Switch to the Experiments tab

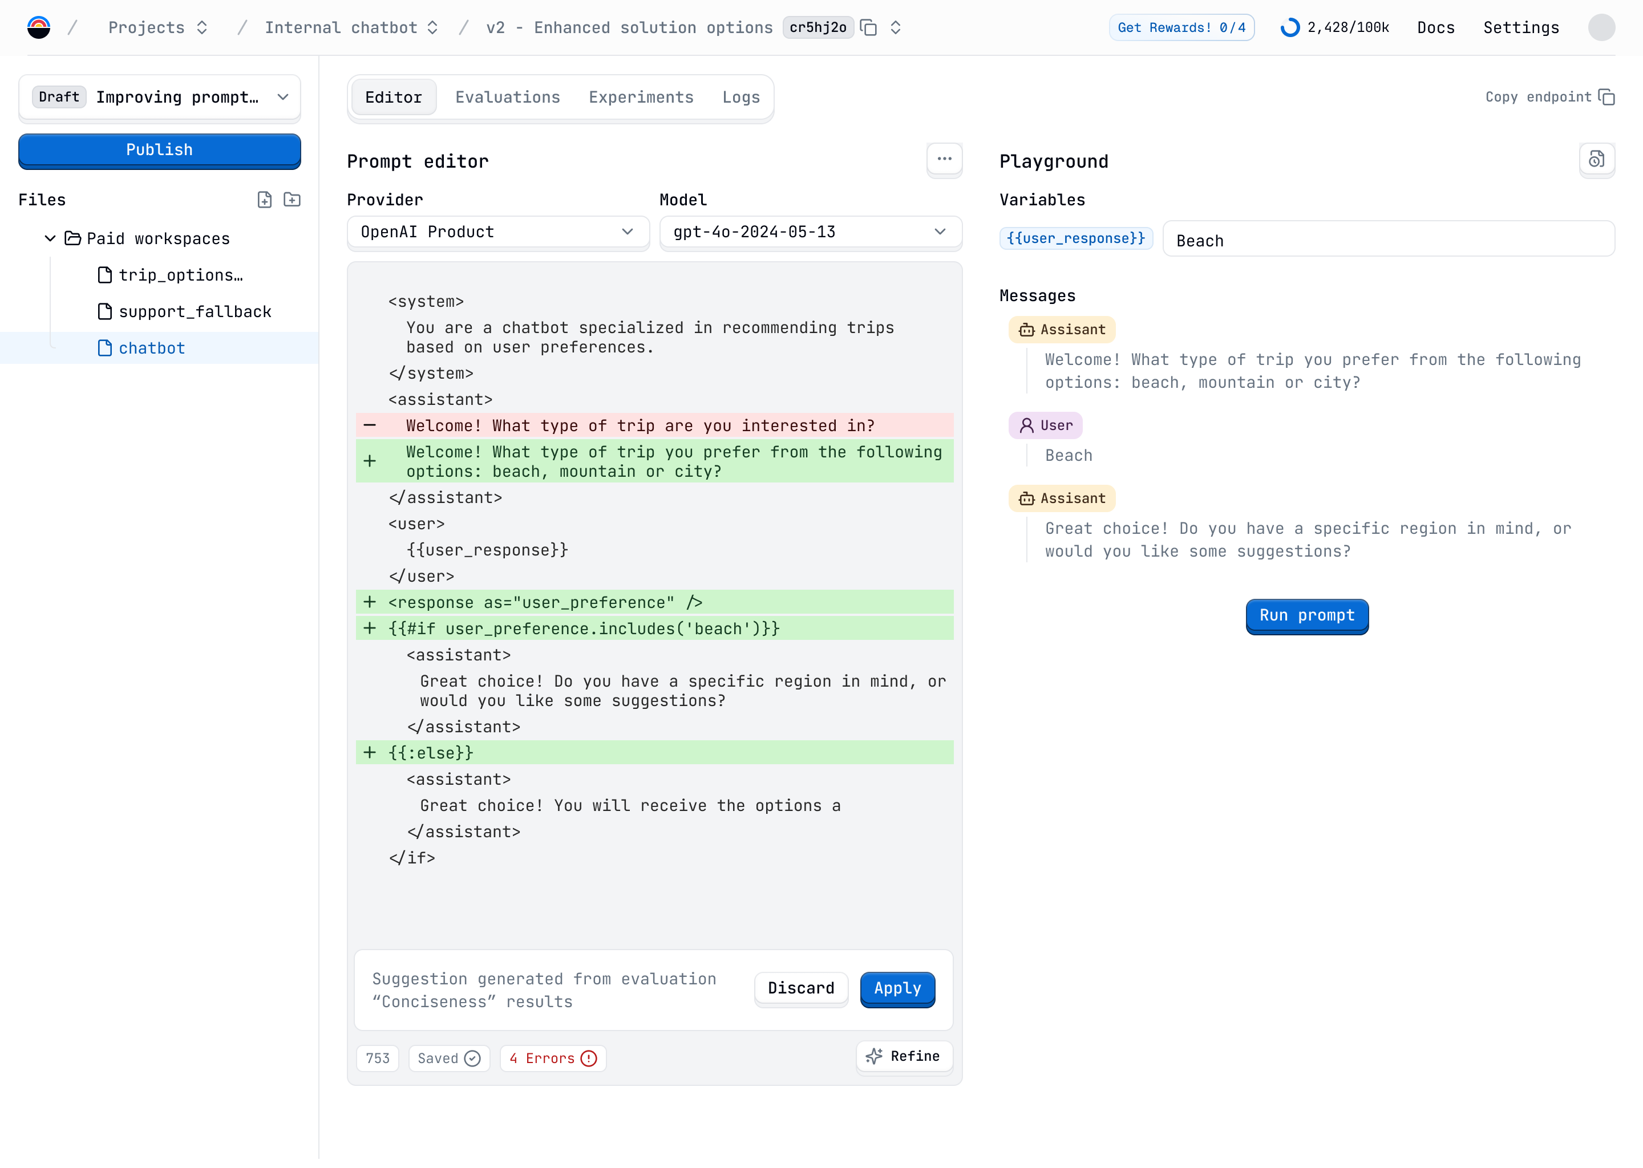pos(641,97)
